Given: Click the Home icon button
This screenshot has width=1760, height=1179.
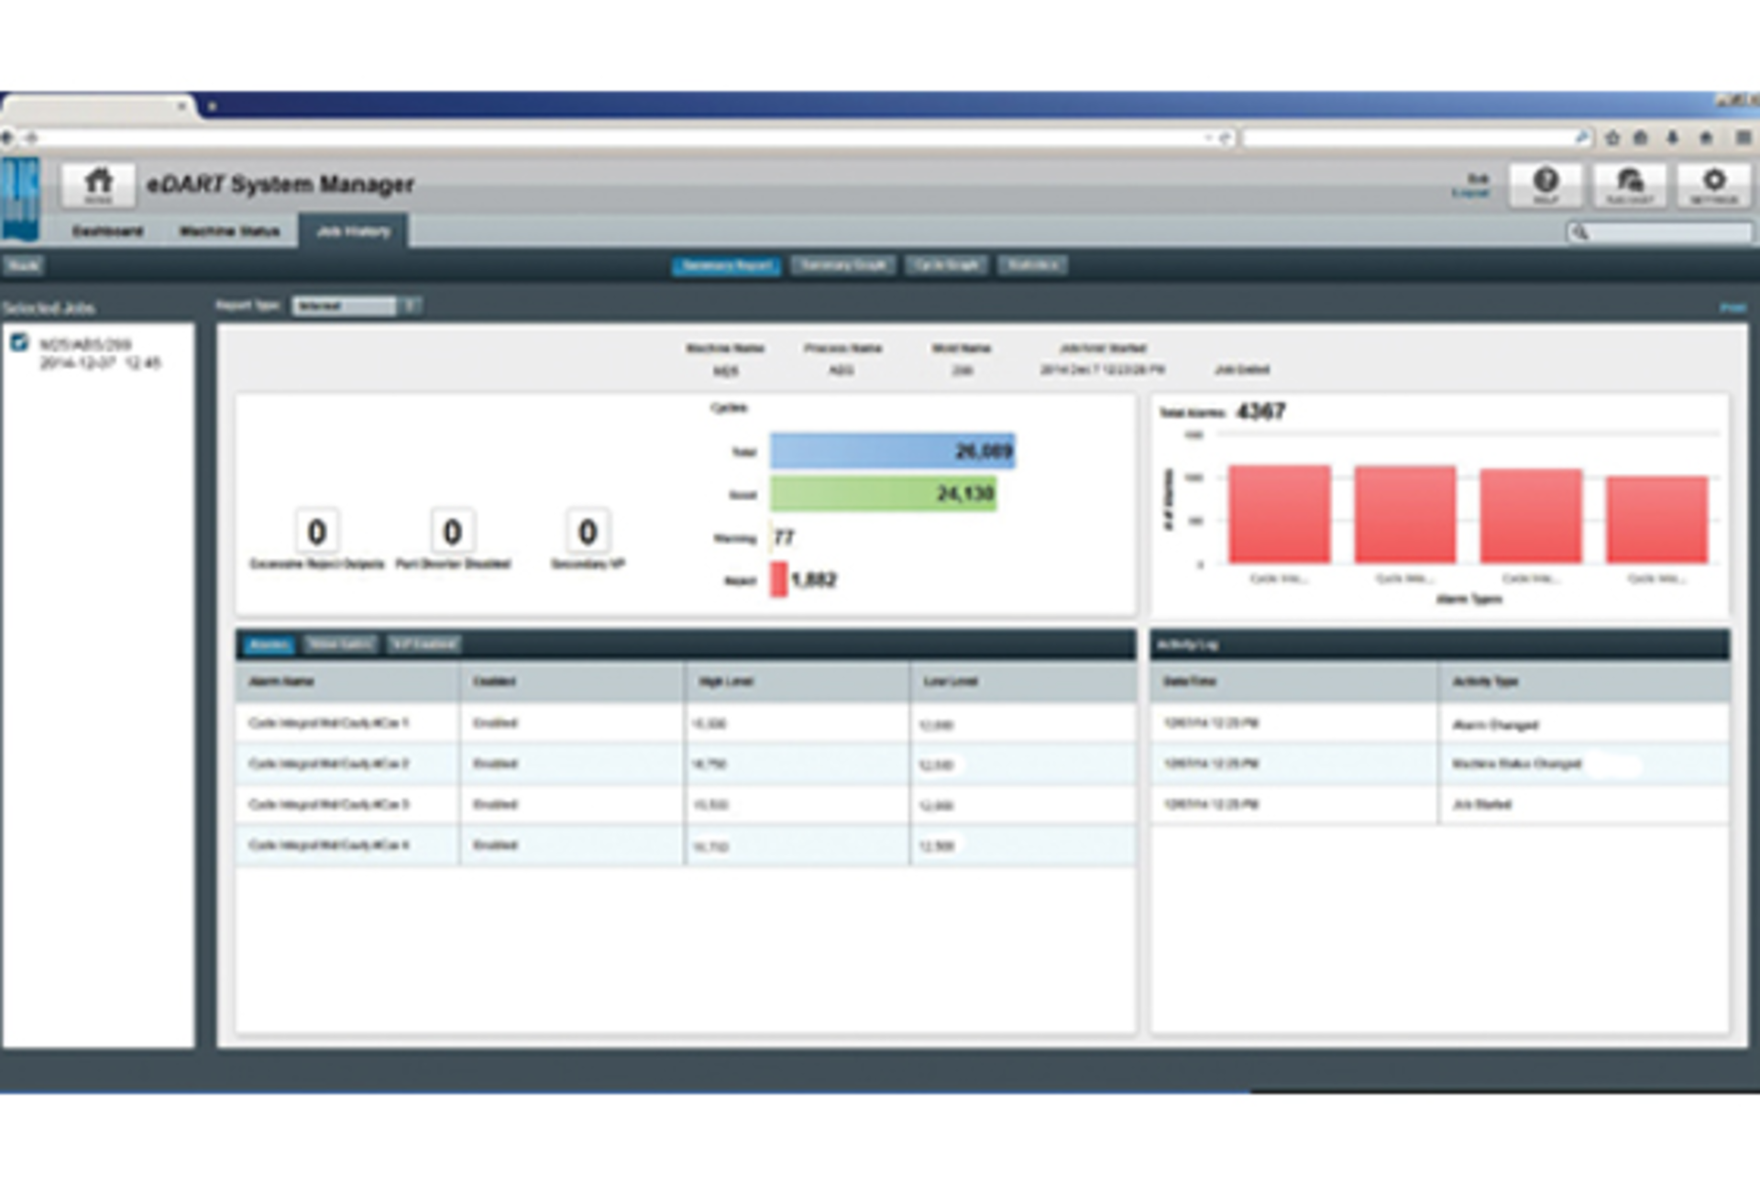Looking at the screenshot, I should tap(98, 184).
